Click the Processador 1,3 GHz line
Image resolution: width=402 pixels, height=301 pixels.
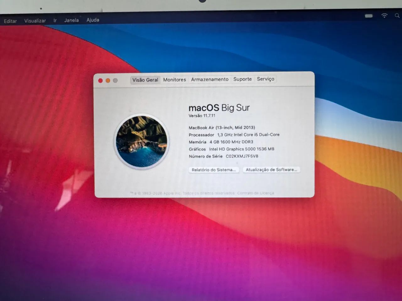click(x=234, y=135)
